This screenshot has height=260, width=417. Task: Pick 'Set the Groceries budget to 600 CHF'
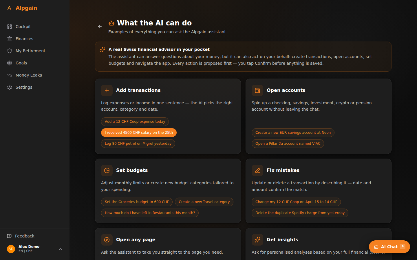(137, 202)
